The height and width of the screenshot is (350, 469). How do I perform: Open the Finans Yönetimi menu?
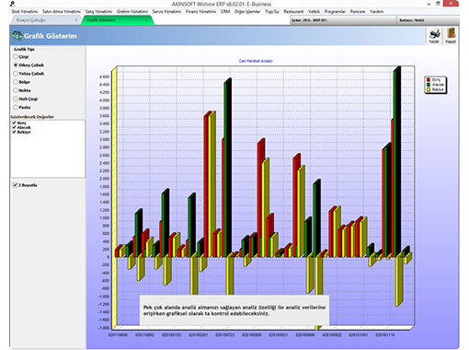[200, 12]
